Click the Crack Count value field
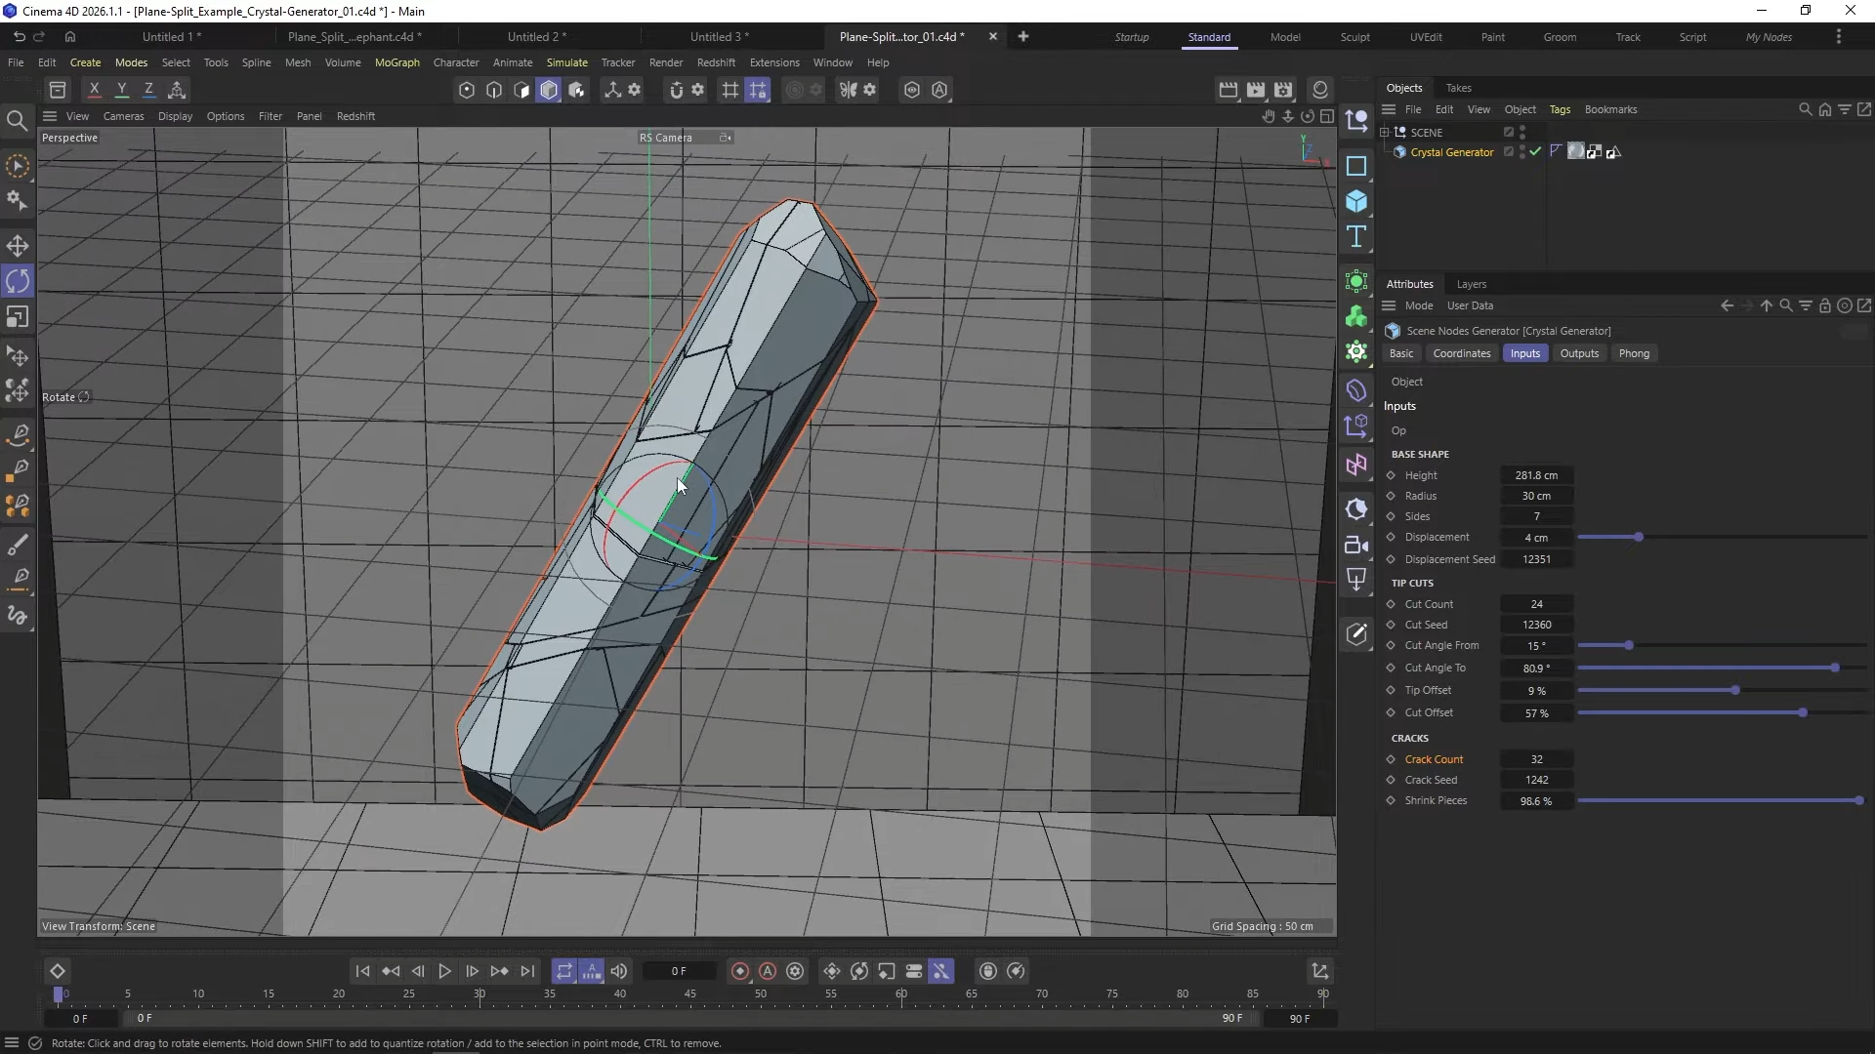The width and height of the screenshot is (1875, 1054). coord(1536,759)
